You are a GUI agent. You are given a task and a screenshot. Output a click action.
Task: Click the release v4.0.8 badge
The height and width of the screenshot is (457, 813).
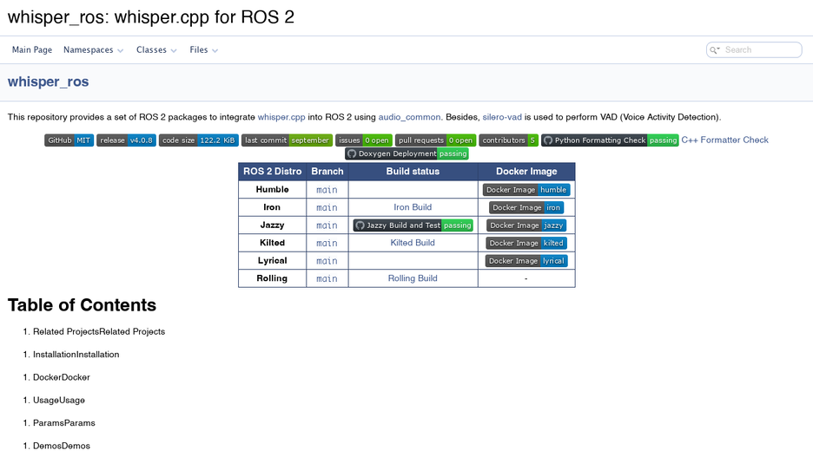pyautogui.click(x=126, y=140)
